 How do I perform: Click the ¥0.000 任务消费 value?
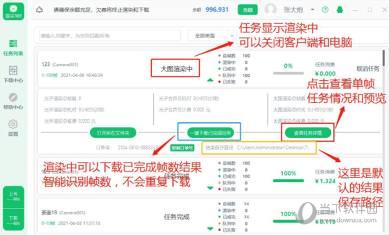click(x=325, y=74)
